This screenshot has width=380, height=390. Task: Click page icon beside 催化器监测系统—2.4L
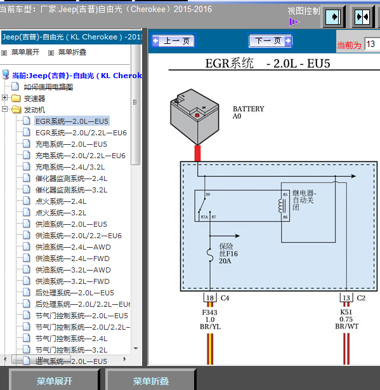click(x=26, y=178)
